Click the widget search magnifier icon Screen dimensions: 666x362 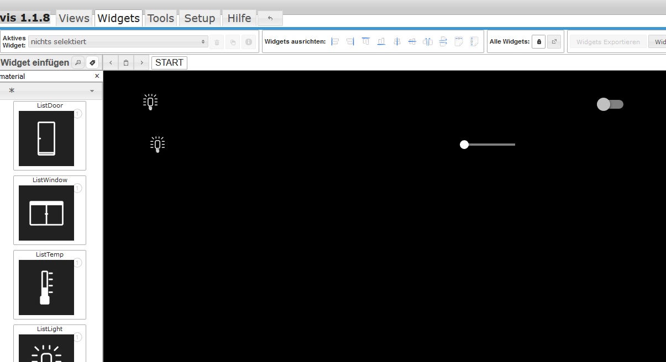click(78, 63)
